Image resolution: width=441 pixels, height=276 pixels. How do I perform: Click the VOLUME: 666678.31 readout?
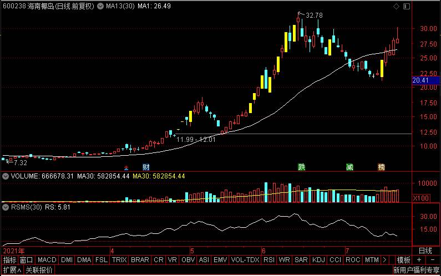(42, 176)
